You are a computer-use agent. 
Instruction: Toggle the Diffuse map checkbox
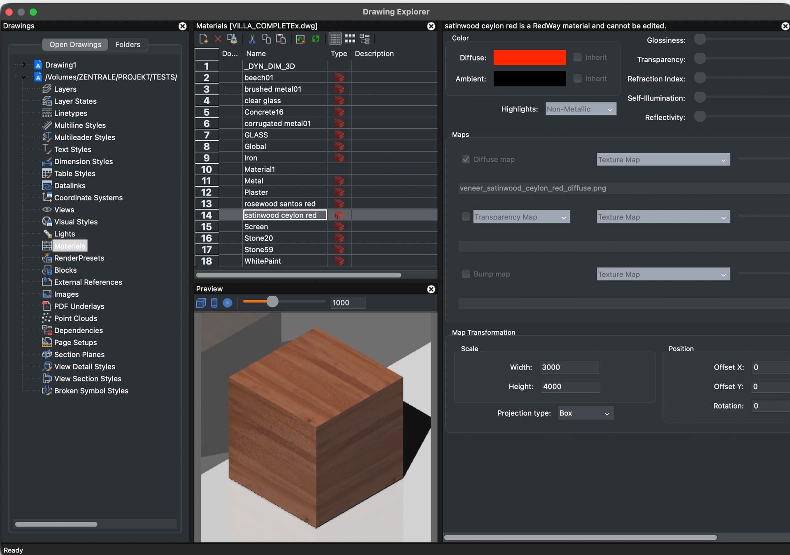(466, 160)
